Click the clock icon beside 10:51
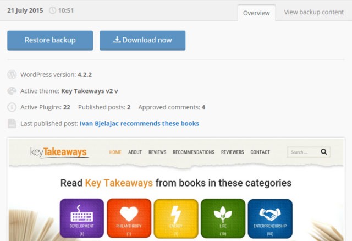 click(53, 10)
